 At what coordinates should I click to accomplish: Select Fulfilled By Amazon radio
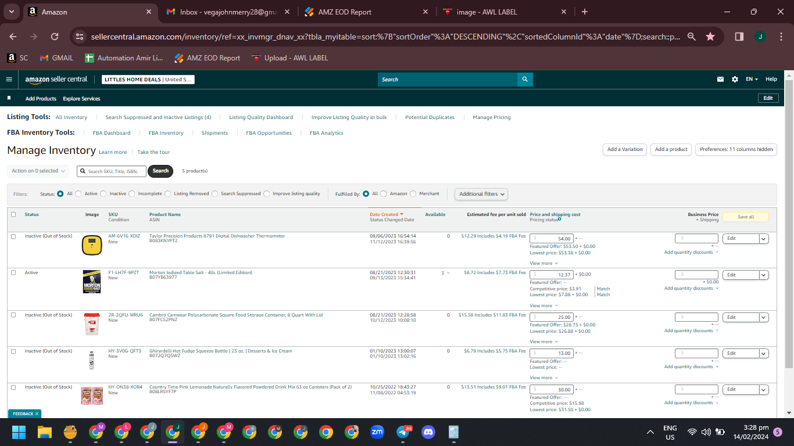[x=384, y=194]
